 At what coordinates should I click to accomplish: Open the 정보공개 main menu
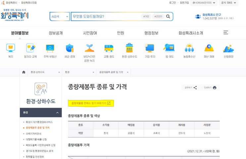click(x=56, y=33)
